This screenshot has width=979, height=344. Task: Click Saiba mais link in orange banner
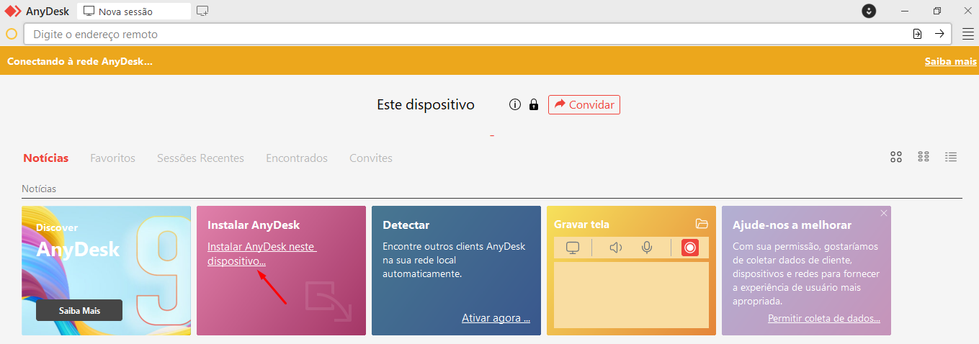point(950,61)
